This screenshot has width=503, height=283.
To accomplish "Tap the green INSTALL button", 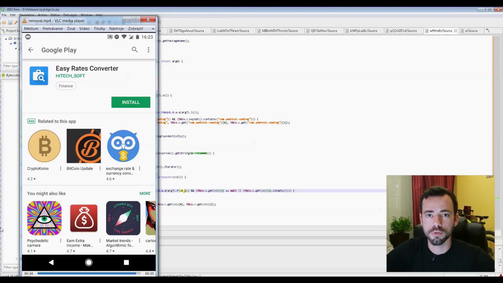I will pyautogui.click(x=130, y=102).
